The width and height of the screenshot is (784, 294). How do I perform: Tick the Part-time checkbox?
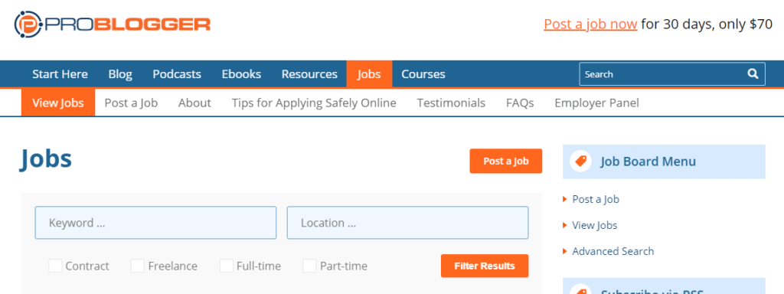[x=309, y=266]
